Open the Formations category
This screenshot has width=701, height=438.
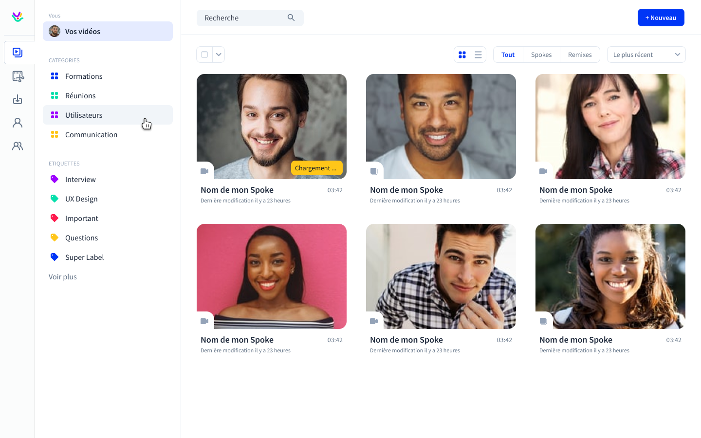[x=84, y=76]
